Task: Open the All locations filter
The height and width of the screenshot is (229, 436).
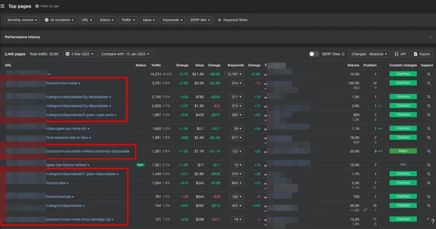Action: pyautogui.click(x=59, y=20)
